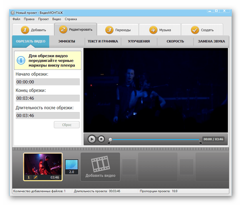The image size is (241, 205).
Task: Click the Начало обрезки time field
Action: point(48,82)
